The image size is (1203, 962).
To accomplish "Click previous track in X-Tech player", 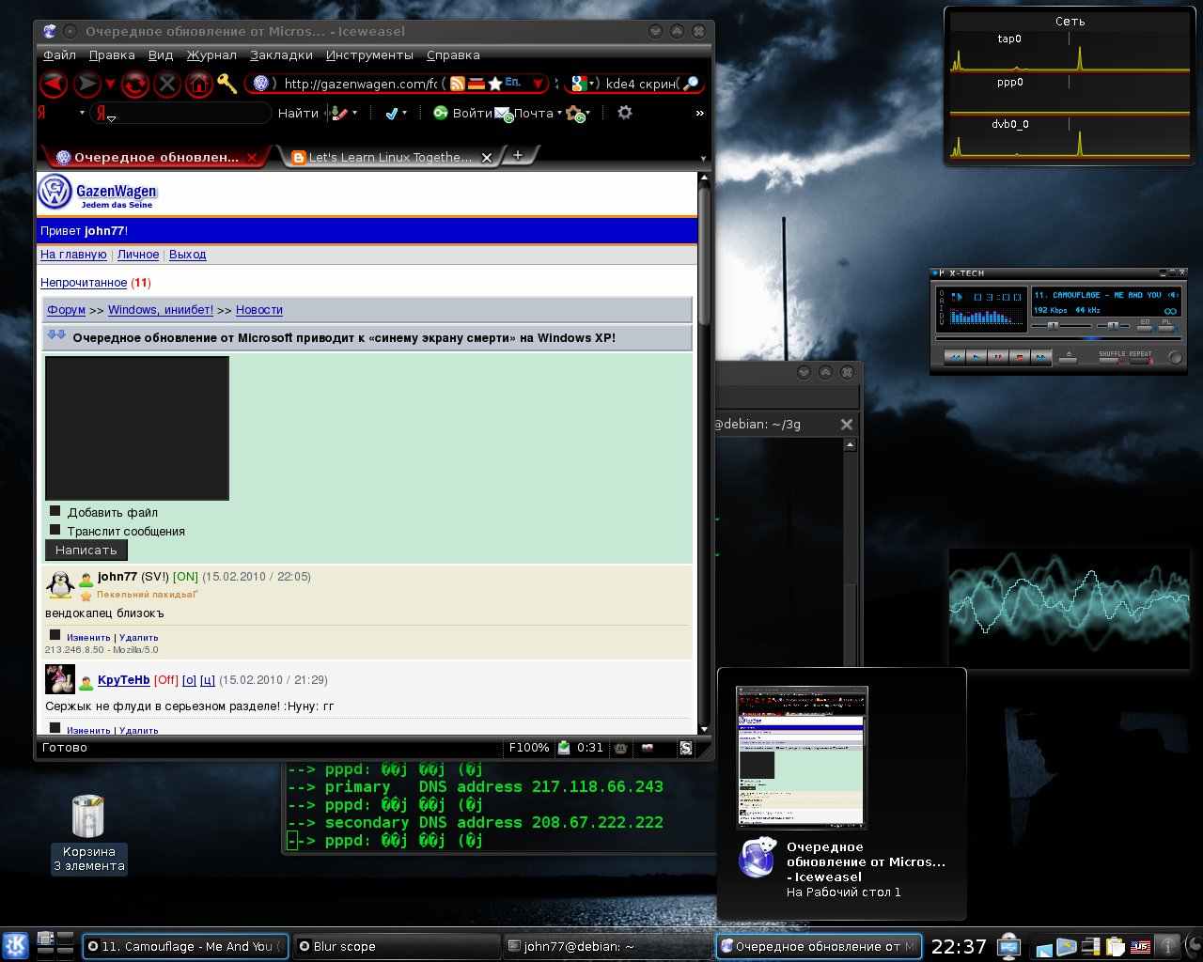I will (955, 357).
